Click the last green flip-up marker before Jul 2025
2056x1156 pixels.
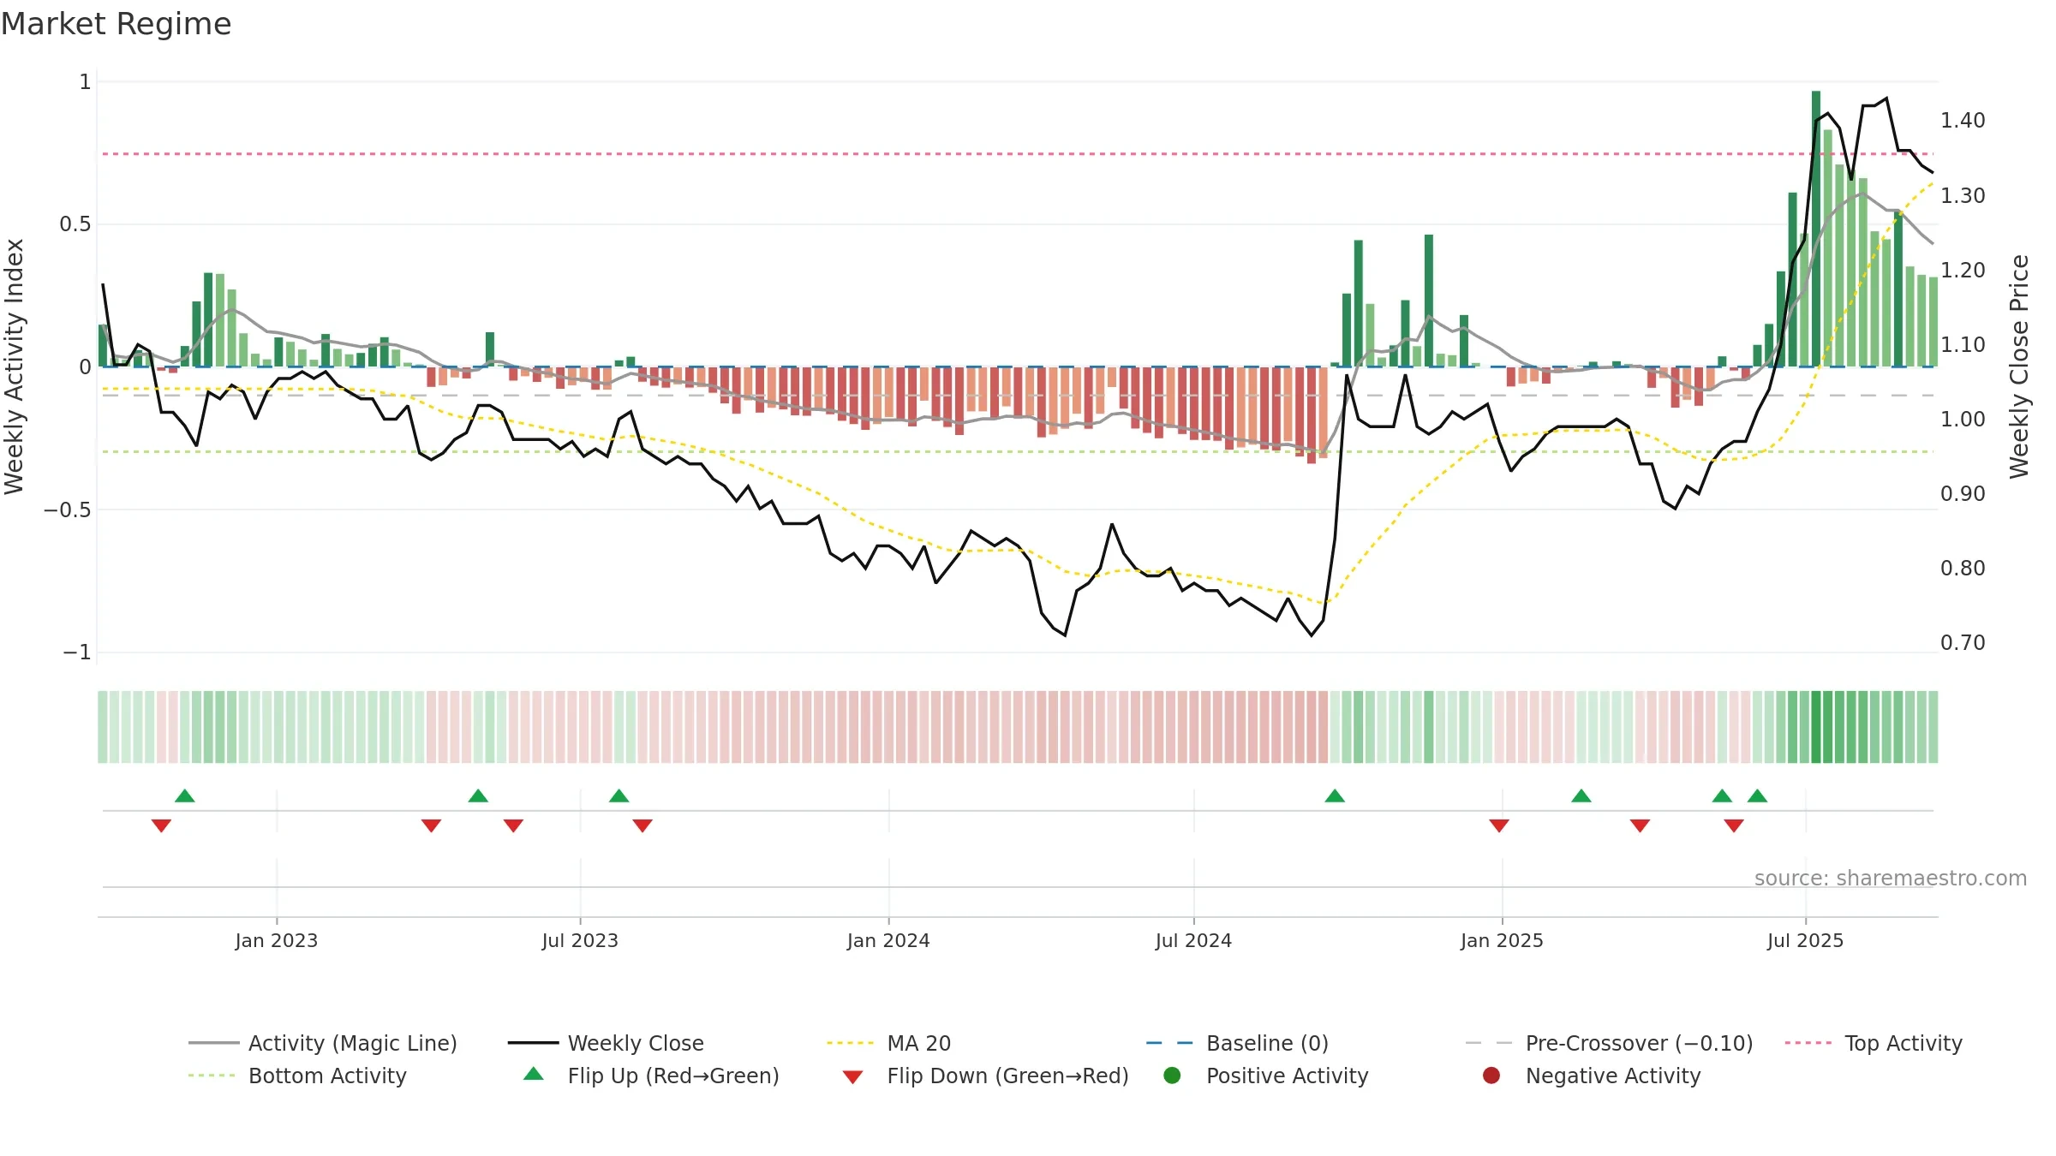(1758, 795)
